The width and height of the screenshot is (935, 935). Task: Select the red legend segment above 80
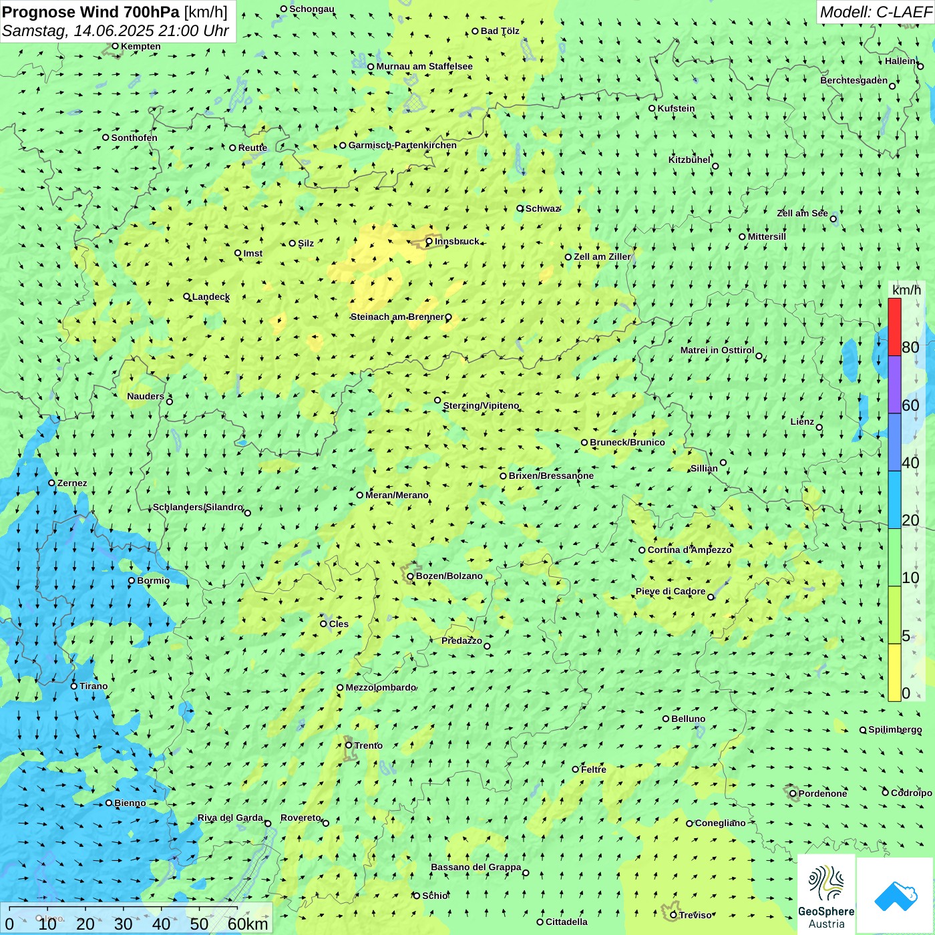(894, 327)
